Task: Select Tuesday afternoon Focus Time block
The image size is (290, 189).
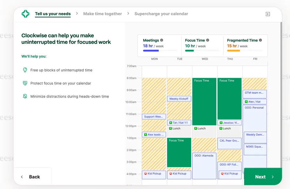Action: [x=179, y=152]
